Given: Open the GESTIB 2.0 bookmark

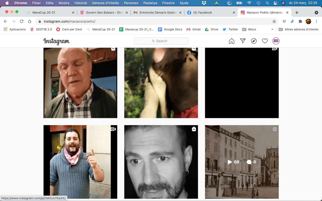Looking at the screenshot, I should point(41,29).
